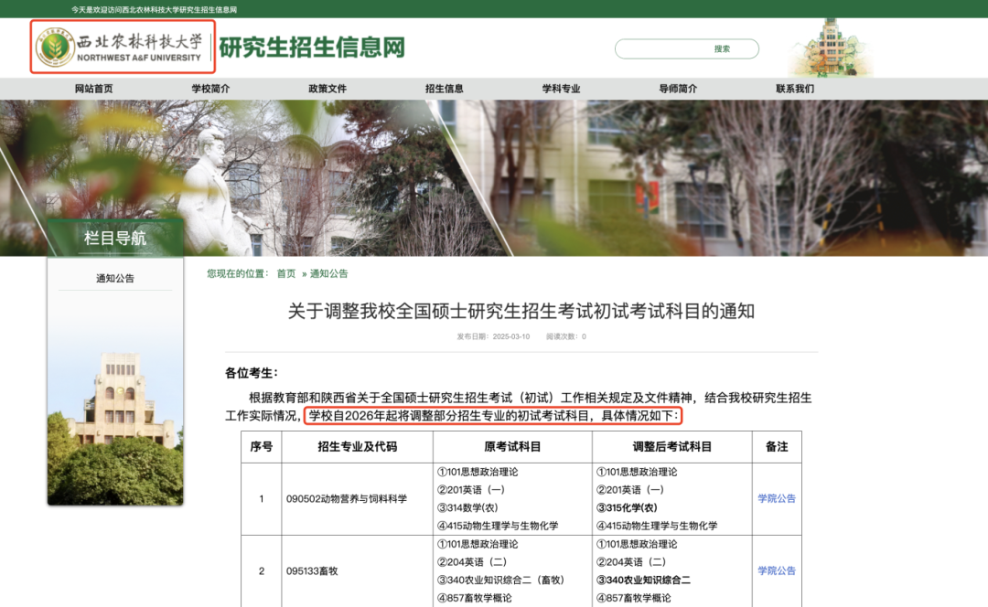Open the 学校简介 menu
This screenshot has height=607, width=988.
point(210,89)
